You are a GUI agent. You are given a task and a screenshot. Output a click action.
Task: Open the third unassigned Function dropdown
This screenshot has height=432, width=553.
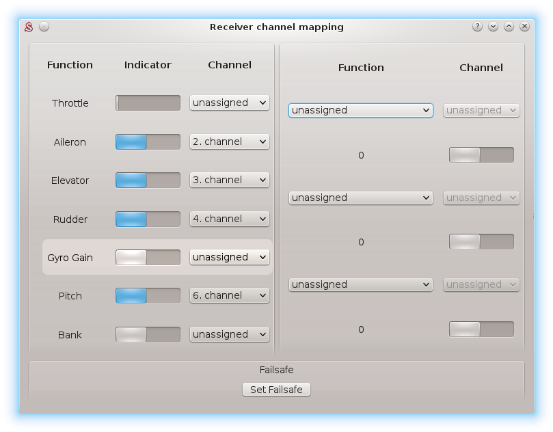coord(360,284)
